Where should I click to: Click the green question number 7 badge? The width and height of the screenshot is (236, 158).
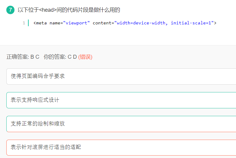[11, 10]
